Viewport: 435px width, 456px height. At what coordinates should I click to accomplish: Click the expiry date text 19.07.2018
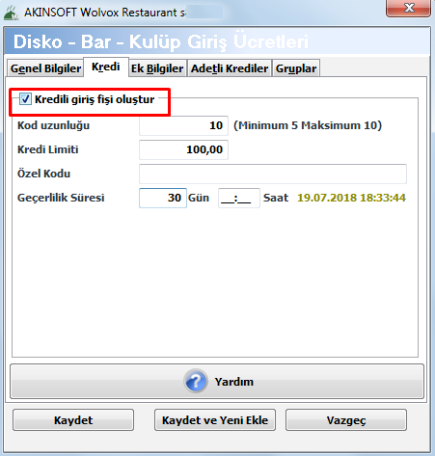coord(326,198)
